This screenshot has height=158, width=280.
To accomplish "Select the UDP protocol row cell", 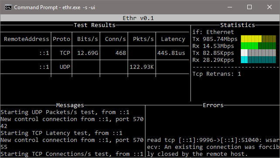I will point(65,67).
